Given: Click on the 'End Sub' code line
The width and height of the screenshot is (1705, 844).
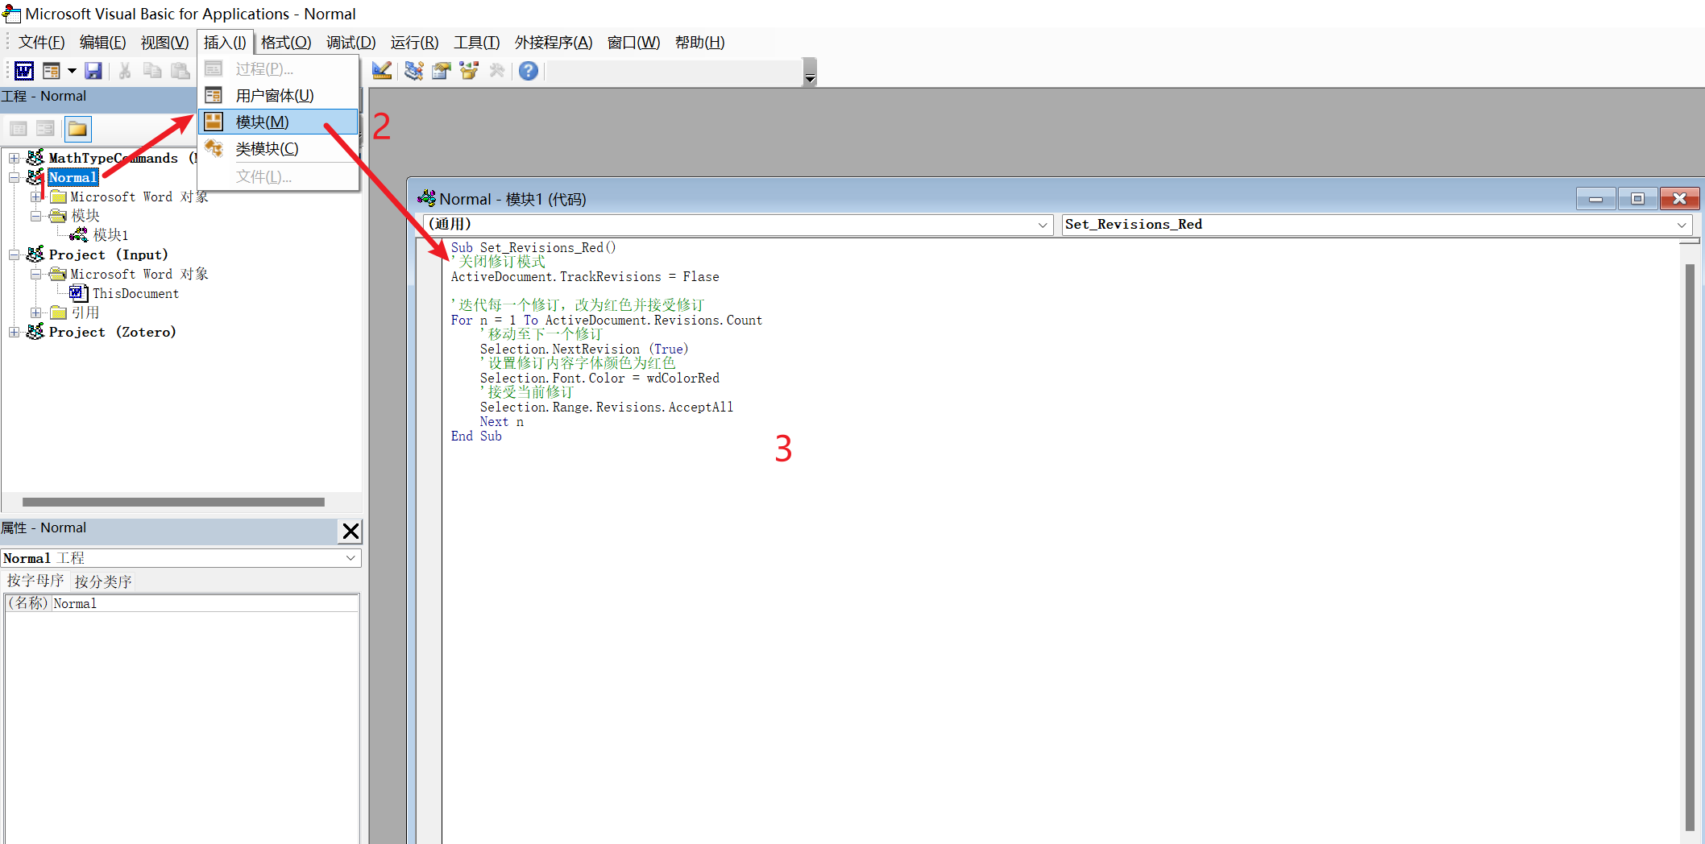Looking at the screenshot, I should pyautogui.click(x=476, y=436).
